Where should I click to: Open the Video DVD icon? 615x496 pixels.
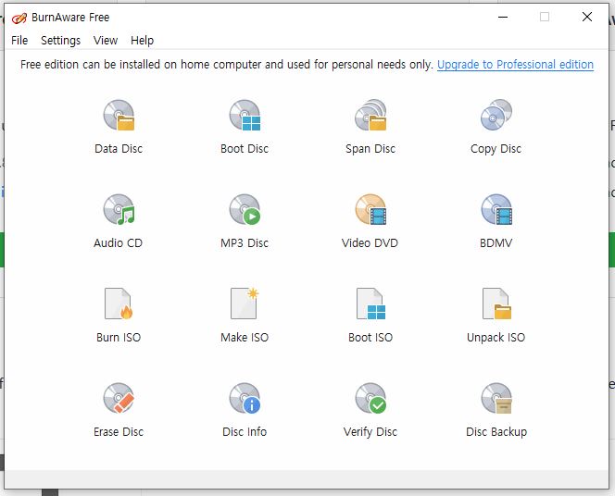click(x=370, y=209)
